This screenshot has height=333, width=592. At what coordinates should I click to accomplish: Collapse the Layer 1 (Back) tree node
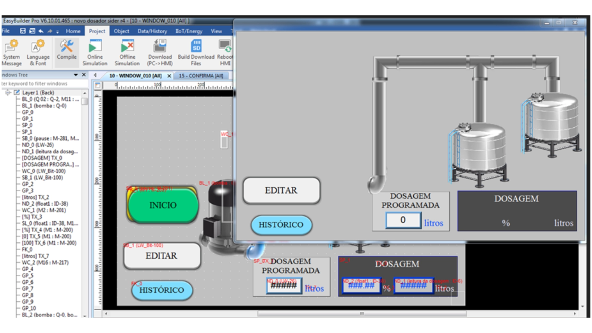click(x=8, y=92)
